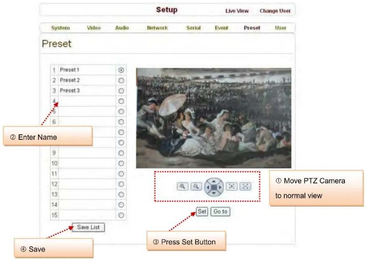Select the radio button for Preset 3
This screenshot has width=367, height=260.
tap(121, 91)
